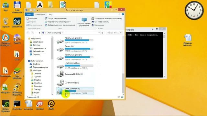Open the Microsoft document on right of desktop
This screenshot has height=116, width=207.
[x=188, y=40]
